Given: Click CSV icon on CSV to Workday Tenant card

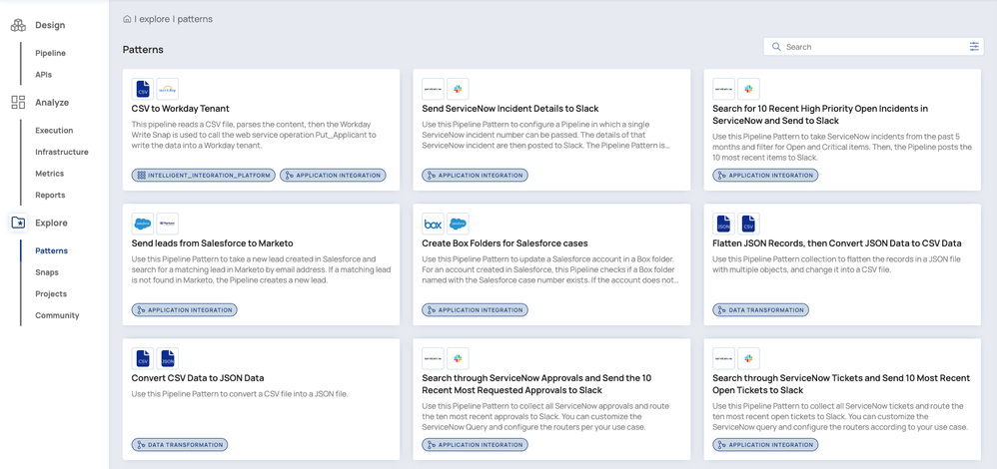Looking at the screenshot, I should point(143,90).
